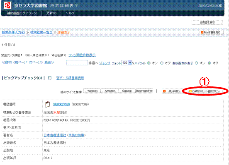Click the Kyocera logo icon in header
Viewport: 229px width, 165px height.
[x=7, y=5]
